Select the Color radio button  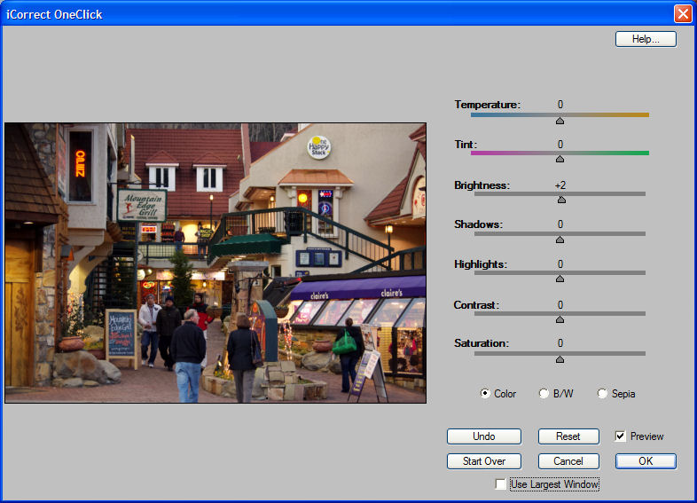(485, 394)
